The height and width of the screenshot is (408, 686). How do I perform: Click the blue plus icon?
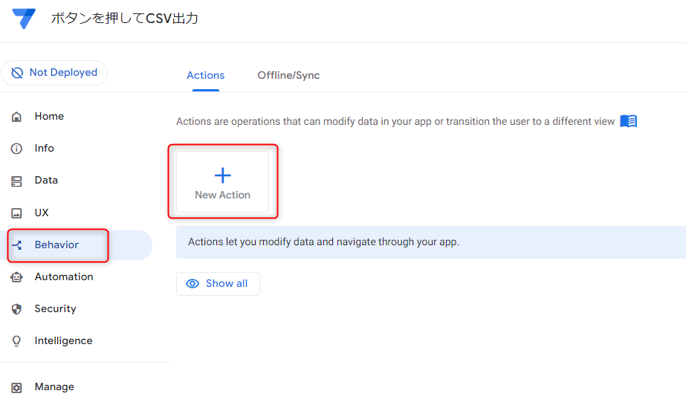(x=223, y=175)
